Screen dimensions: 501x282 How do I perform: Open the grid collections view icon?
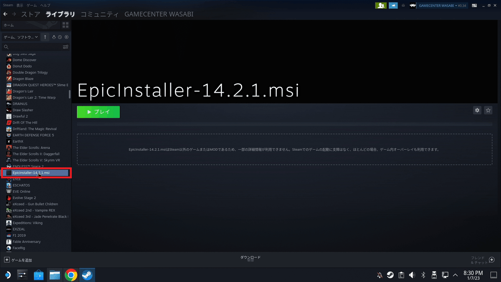66,25
